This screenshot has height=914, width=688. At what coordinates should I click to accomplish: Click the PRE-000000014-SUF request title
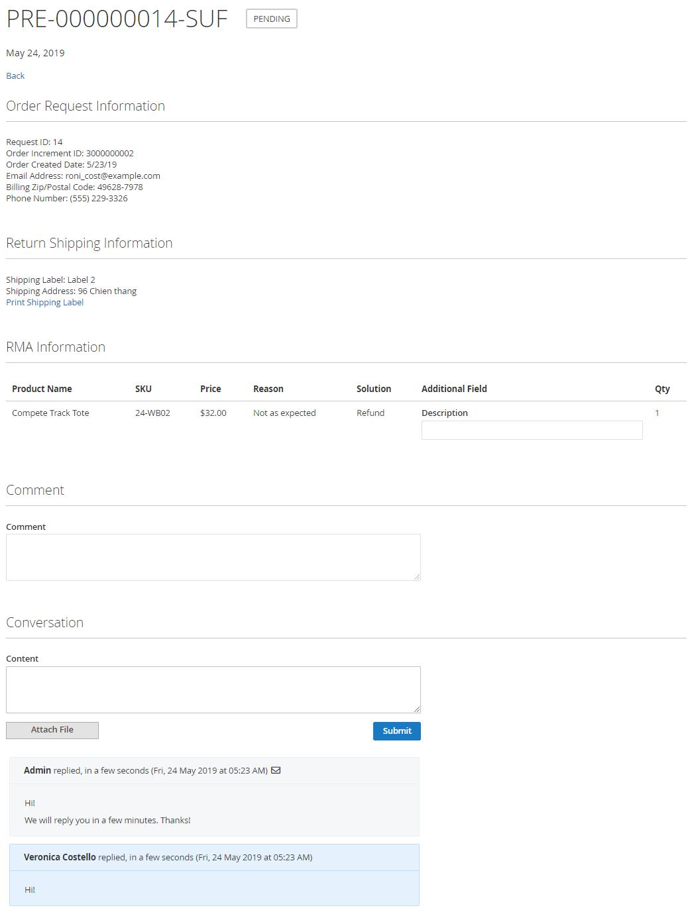pyautogui.click(x=117, y=19)
